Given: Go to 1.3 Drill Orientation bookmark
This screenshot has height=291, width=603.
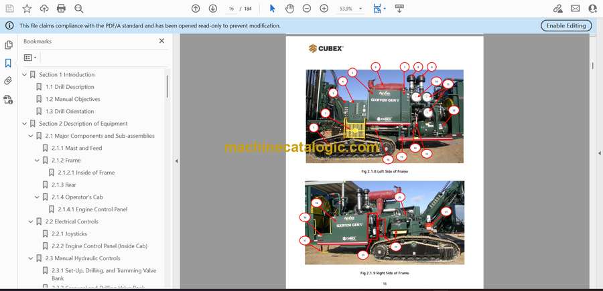Looking at the screenshot, I should click(x=70, y=111).
